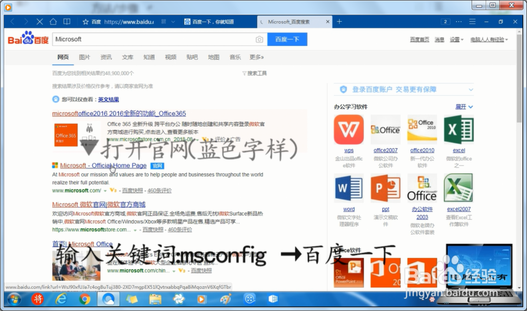Collapse the 办公学习软件 panel via 展开 arrow
527x311 pixels.
click(464, 106)
